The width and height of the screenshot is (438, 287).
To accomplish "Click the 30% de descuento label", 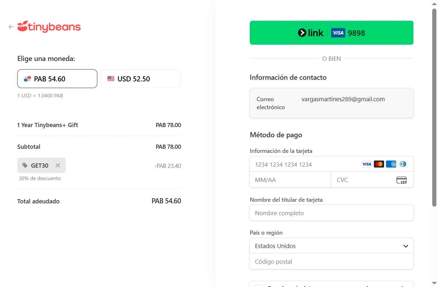I will (x=40, y=178).
